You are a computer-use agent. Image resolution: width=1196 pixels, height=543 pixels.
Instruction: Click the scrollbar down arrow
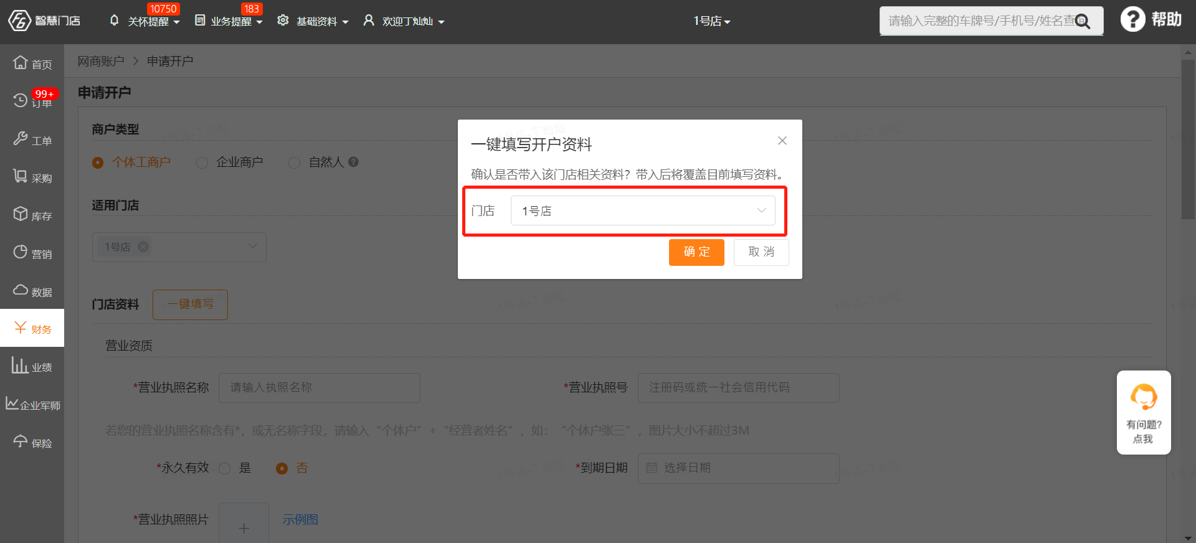pyautogui.click(x=1188, y=538)
